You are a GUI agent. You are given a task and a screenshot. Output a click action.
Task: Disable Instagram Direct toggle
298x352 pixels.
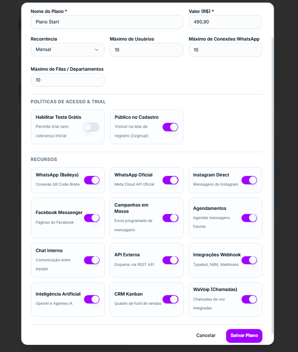(249, 180)
